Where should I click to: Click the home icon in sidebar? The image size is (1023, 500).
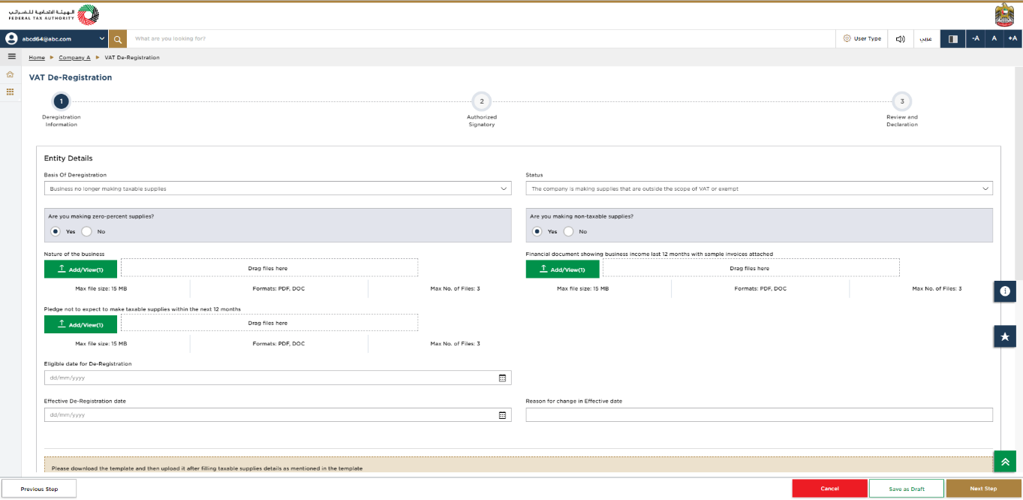11,74
